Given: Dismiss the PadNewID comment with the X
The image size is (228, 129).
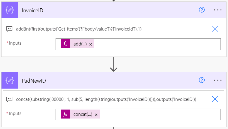Looking at the screenshot, I should click(x=215, y=99).
